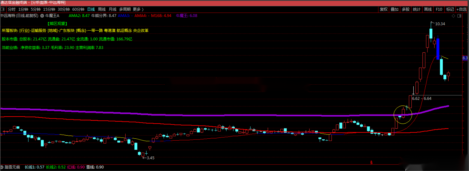This screenshot has width=469, height=171.
Task: Click the 牛魔王: 6.08 indicator value
Action: [x=186, y=16]
